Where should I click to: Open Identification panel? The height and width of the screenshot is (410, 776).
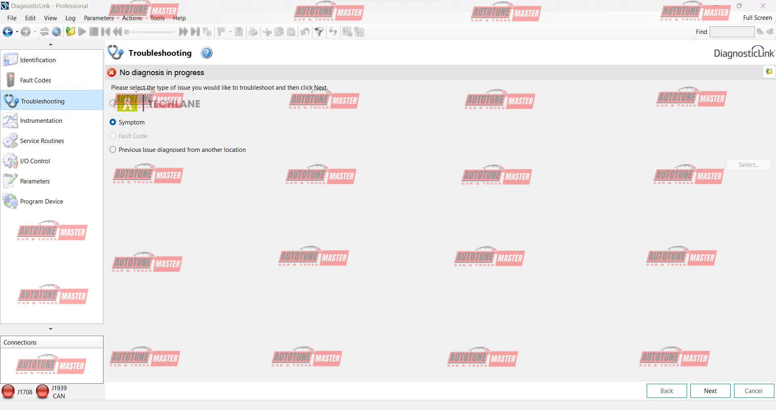[38, 60]
